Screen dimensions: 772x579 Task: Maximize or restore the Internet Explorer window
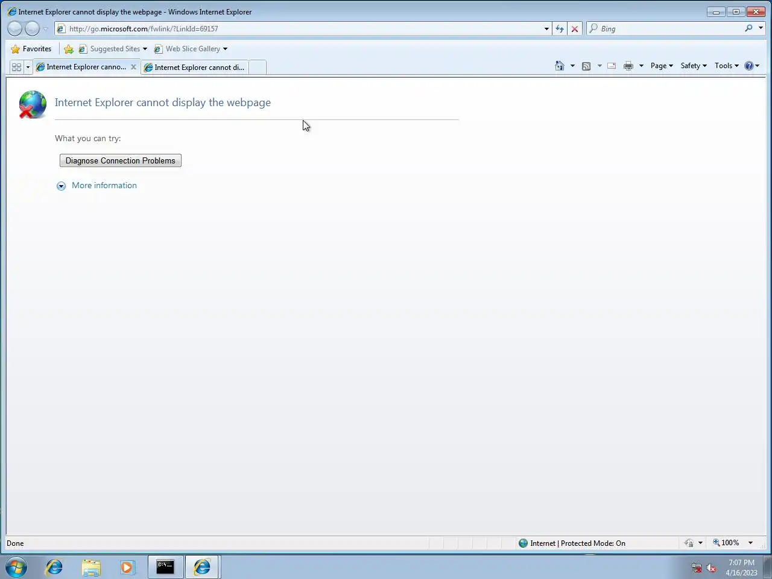tap(736, 11)
